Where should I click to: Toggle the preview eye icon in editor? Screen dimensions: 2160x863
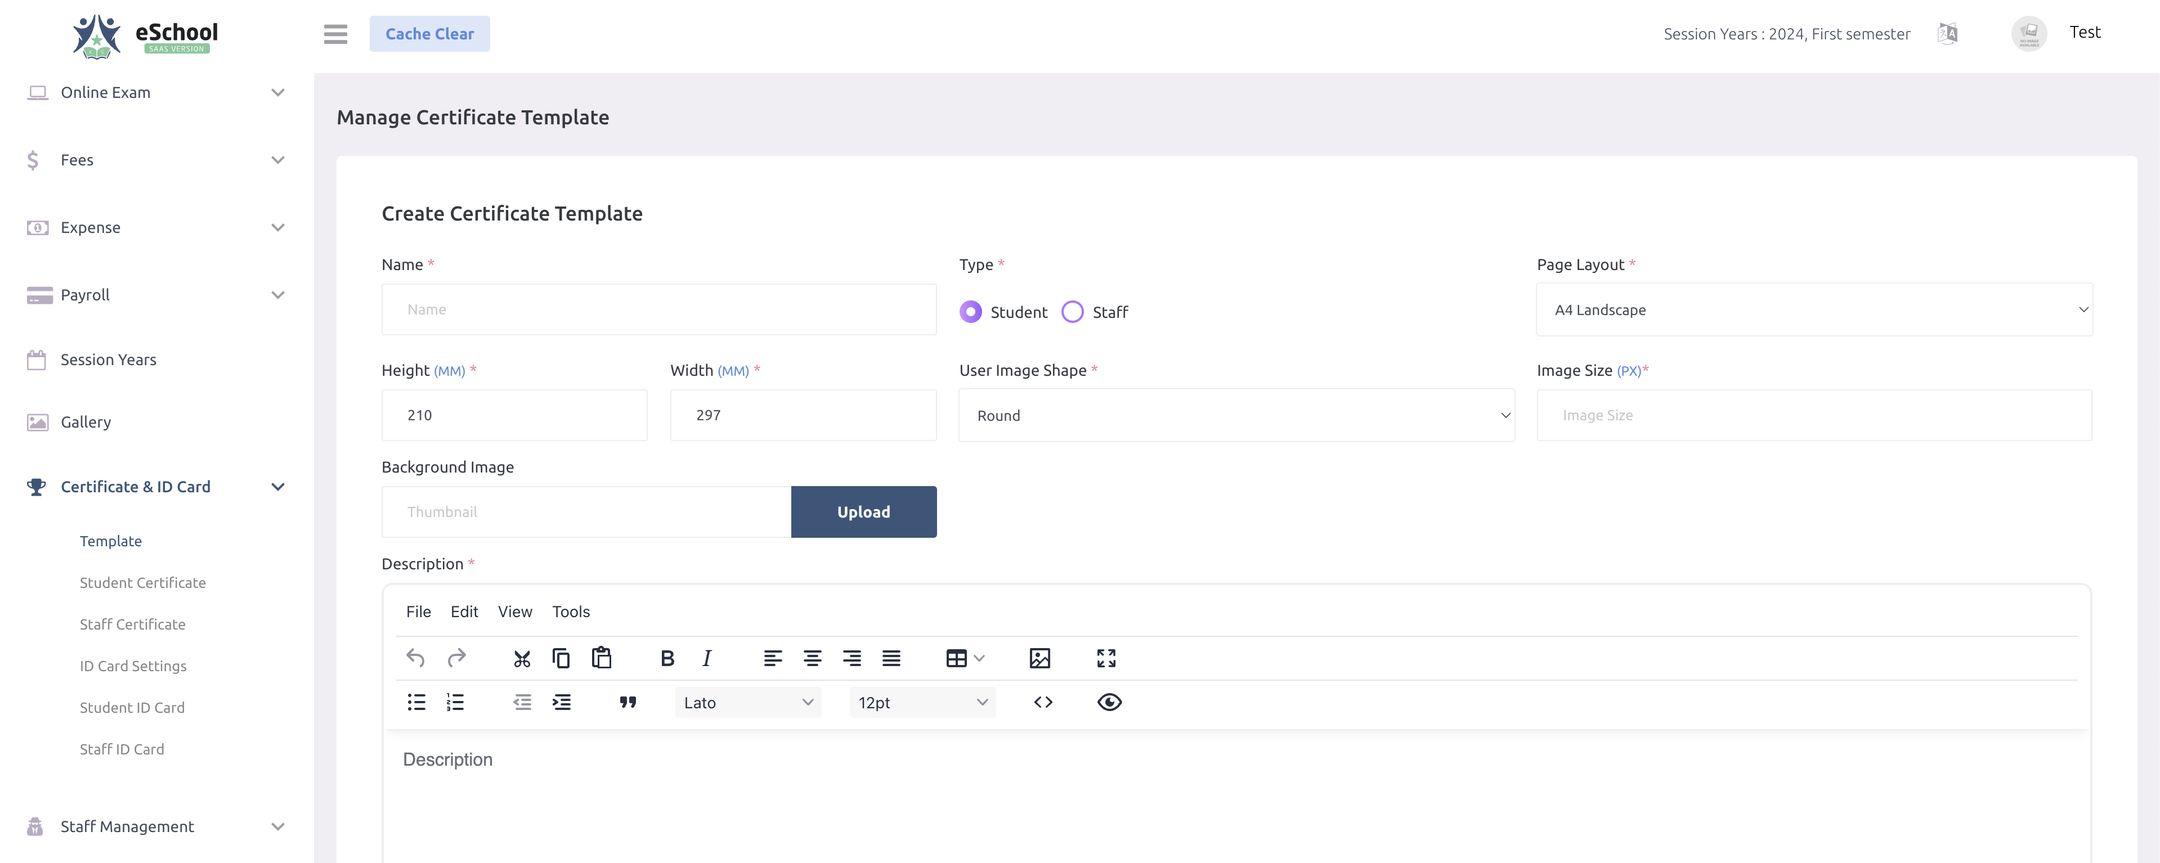(1109, 702)
